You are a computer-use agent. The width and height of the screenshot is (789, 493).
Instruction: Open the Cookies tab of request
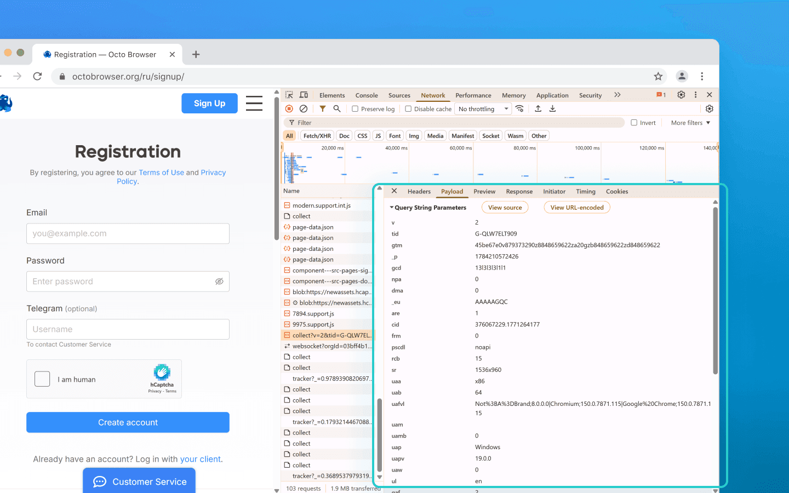(617, 191)
